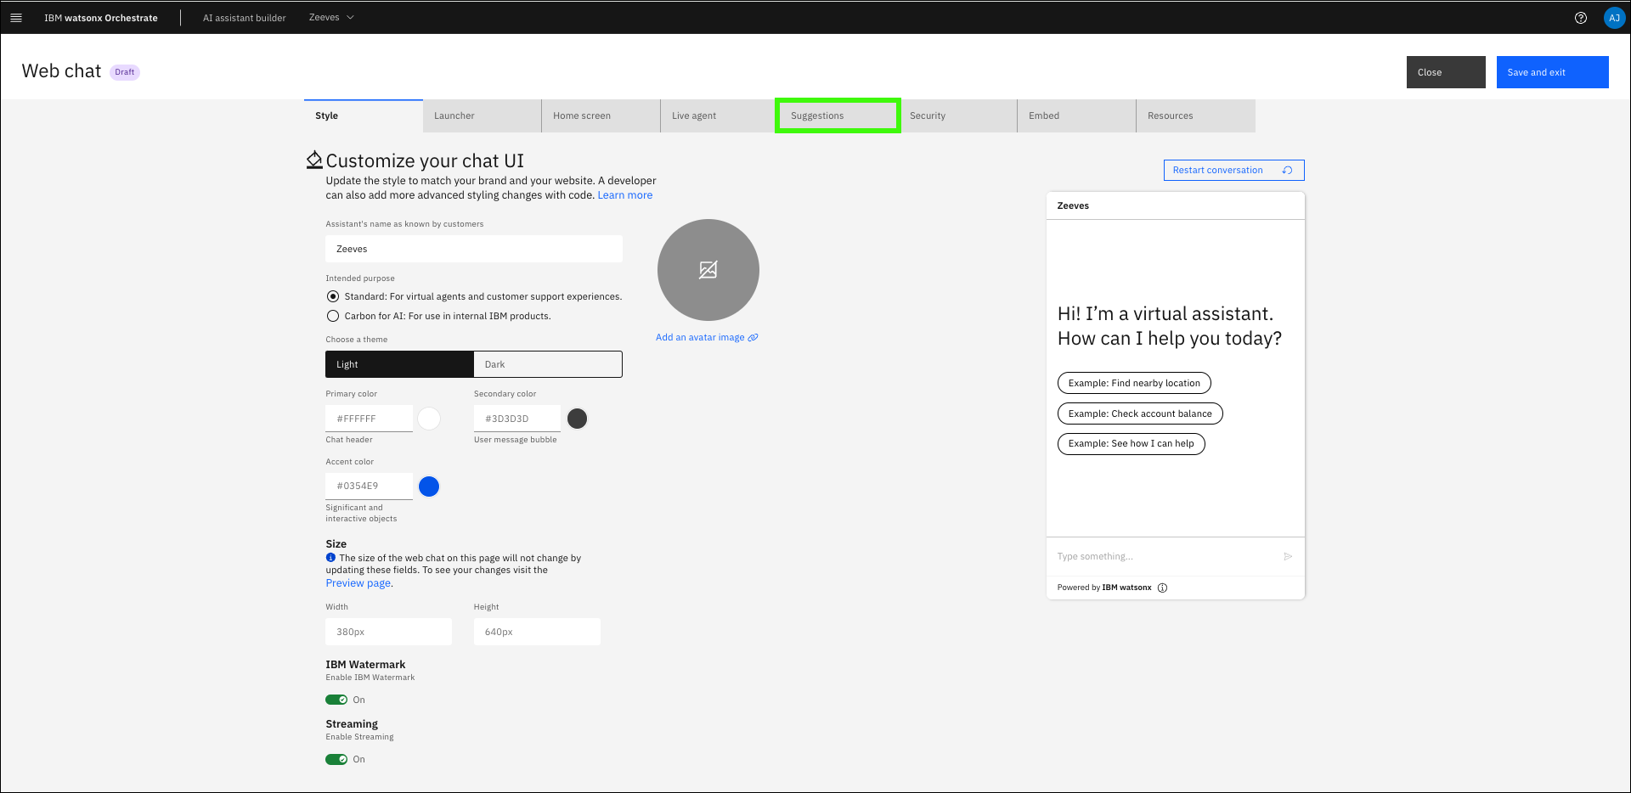
Task: Click the send message arrow icon
Action: point(1288,557)
